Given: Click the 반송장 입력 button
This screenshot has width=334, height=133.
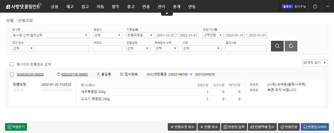Looking at the screenshot, I should (x=234, y=127).
